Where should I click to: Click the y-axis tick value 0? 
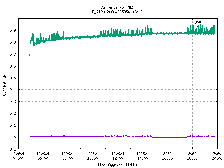tap(15, 137)
